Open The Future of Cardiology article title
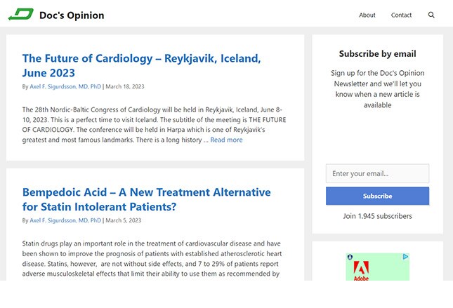 142,65
